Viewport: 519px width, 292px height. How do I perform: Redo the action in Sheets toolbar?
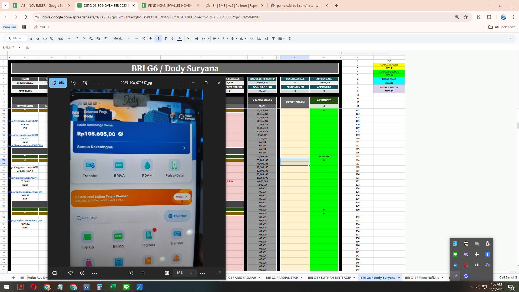pos(38,38)
